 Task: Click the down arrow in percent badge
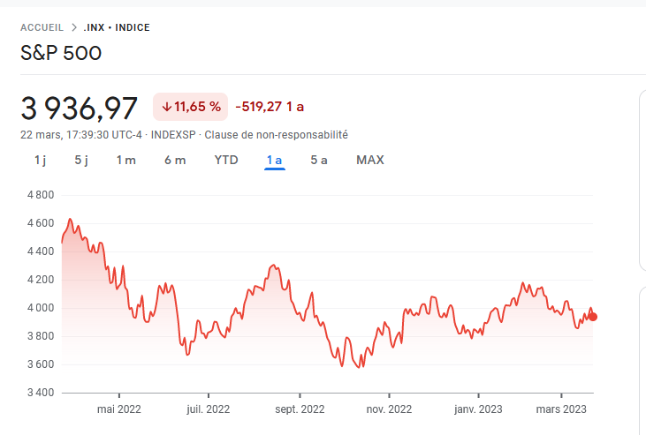[166, 107]
